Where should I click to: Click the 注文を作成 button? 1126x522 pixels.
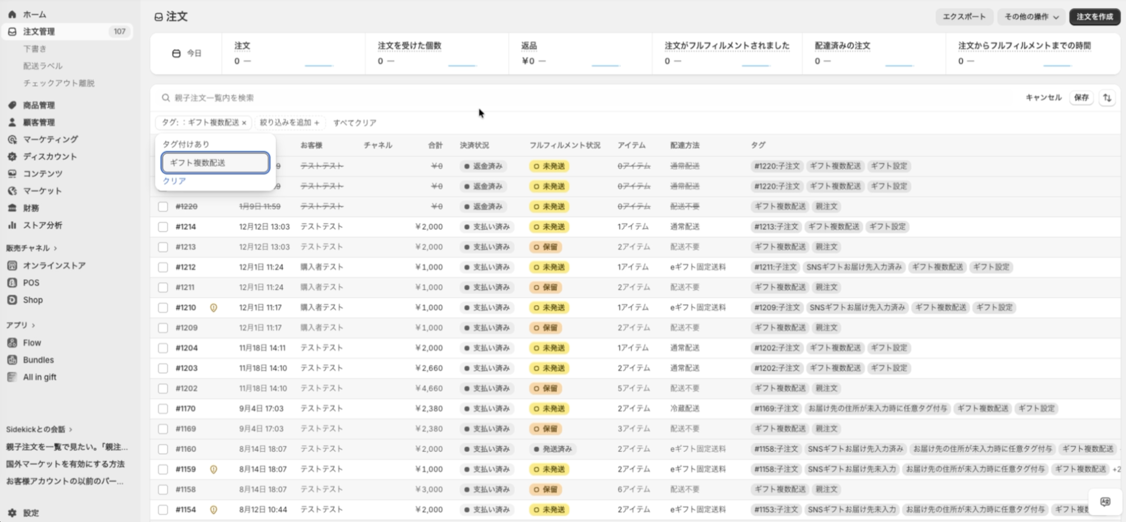(1095, 17)
